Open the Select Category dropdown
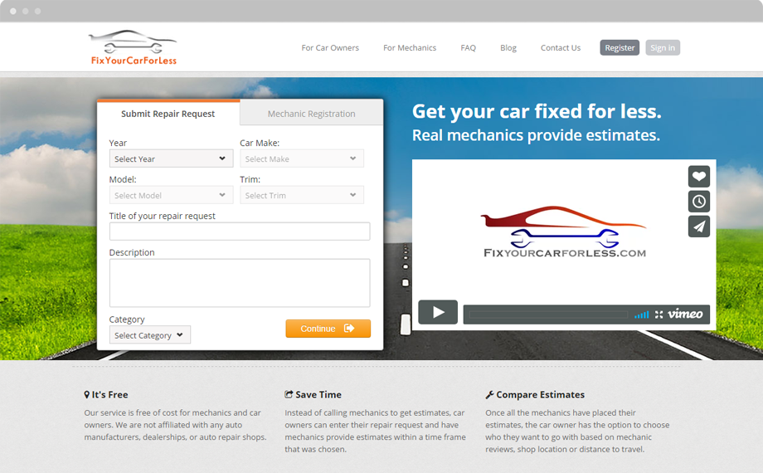This screenshot has height=473, width=763. pos(150,335)
